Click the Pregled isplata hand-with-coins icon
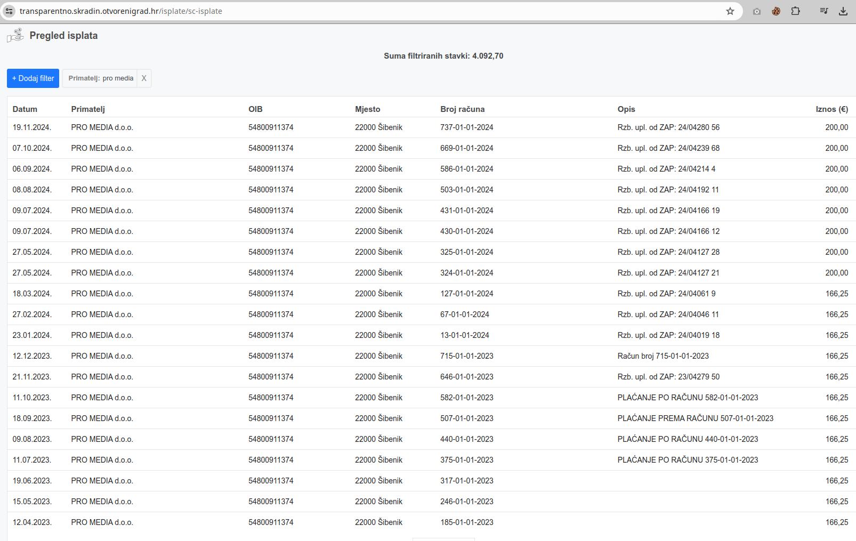The height and width of the screenshot is (541, 856). tap(15, 36)
